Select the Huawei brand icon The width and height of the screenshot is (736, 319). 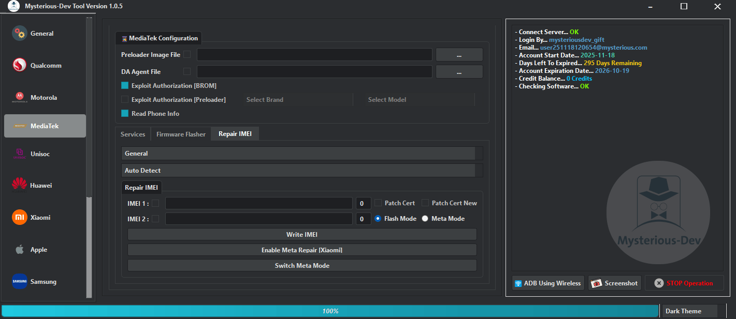[20, 185]
